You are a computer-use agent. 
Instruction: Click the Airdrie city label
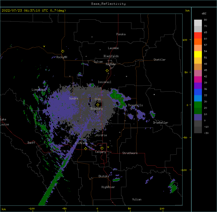pos(102,135)
